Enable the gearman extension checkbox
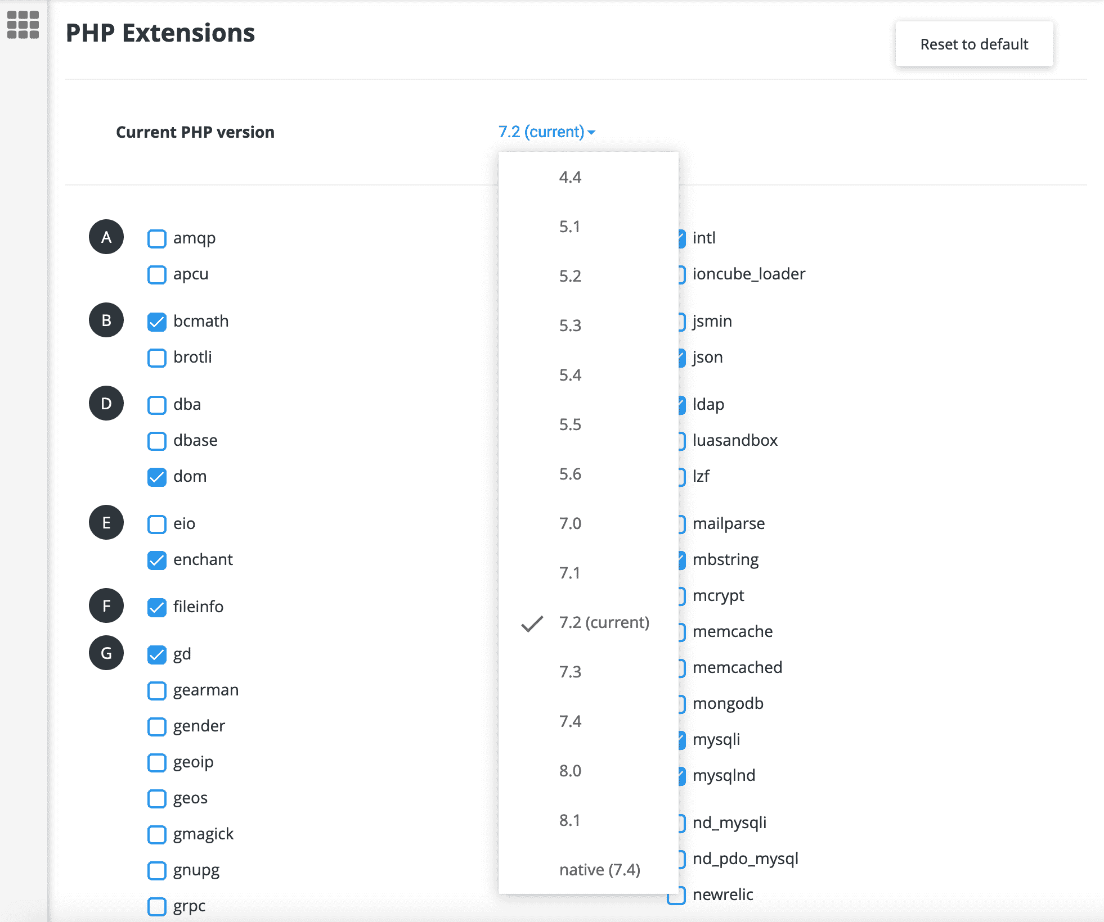The image size is (1104, 922). [157, 690]
